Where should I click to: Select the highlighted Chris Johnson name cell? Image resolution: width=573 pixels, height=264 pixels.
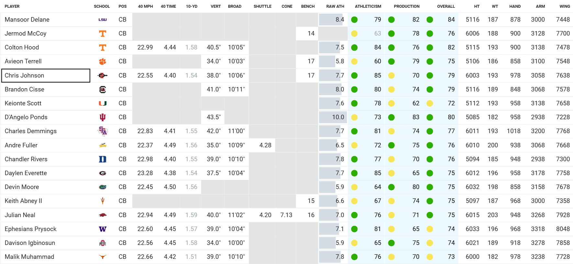click(46, 76)
